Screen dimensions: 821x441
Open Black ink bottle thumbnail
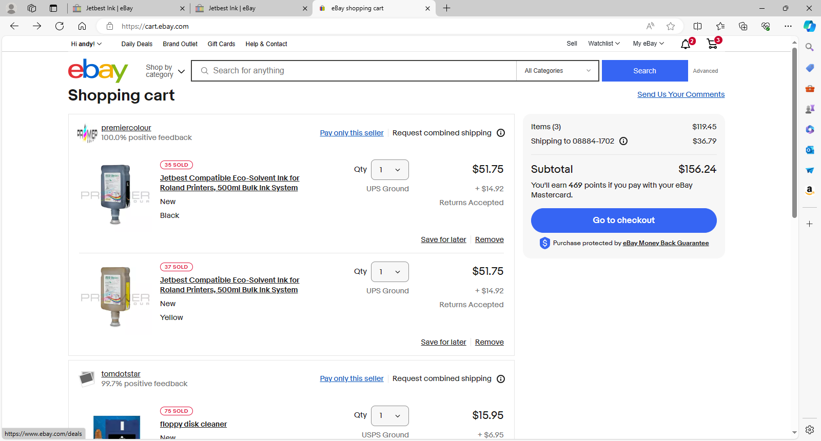pos(115,194)
